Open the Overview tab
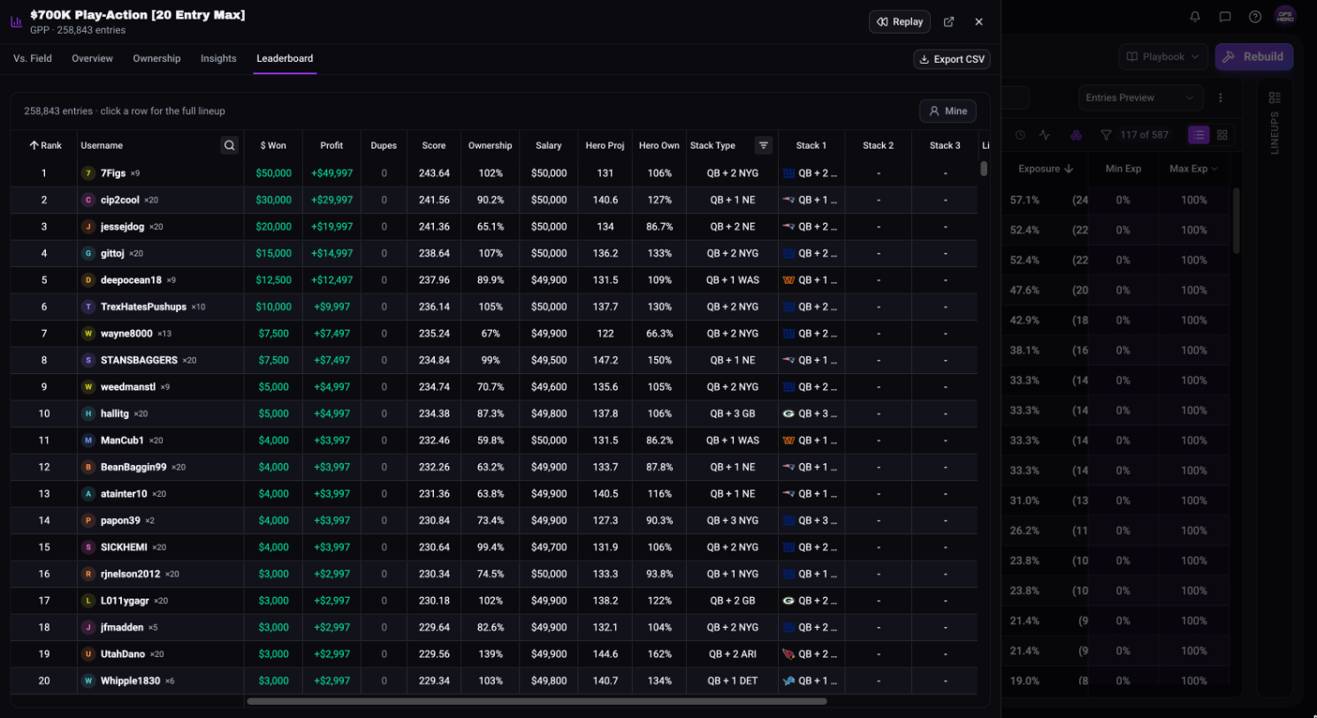This screenshot has width=1317, height=718. click(92, 58)
